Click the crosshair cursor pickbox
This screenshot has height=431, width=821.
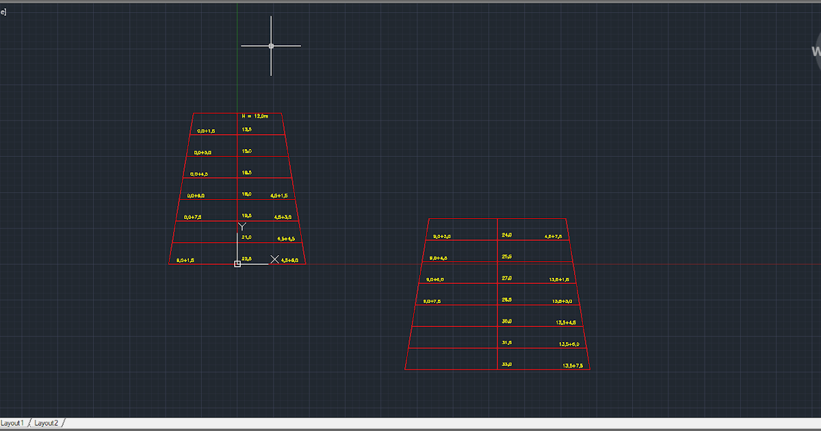click(x=272, y=45)
